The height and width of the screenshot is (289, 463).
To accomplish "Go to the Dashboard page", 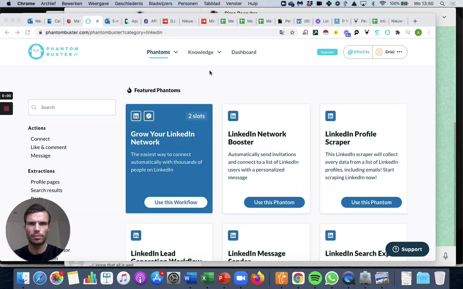I will [x=244, y=52].
